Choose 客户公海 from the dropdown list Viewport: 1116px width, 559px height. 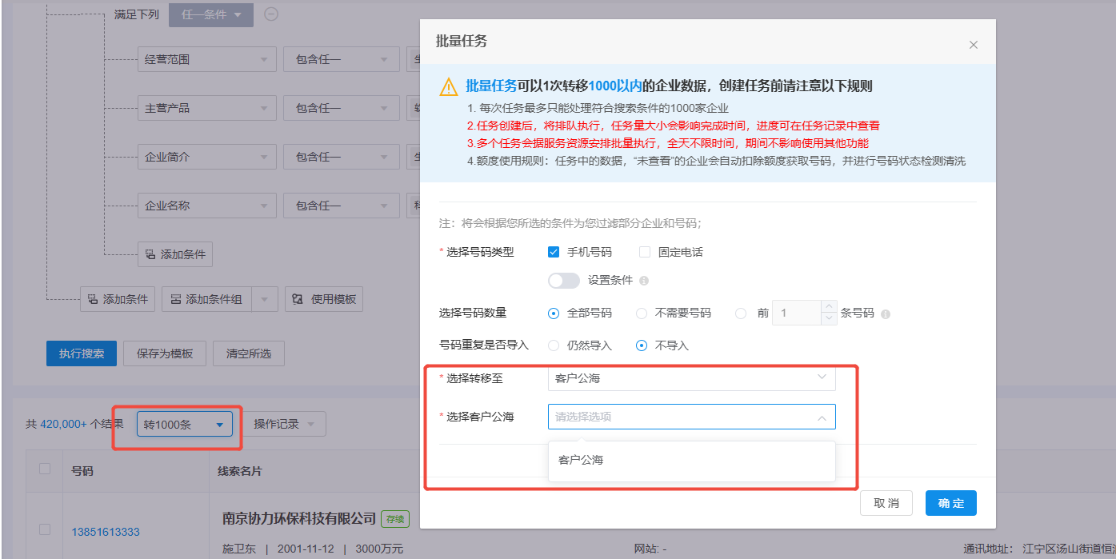(x=581, y=460)
